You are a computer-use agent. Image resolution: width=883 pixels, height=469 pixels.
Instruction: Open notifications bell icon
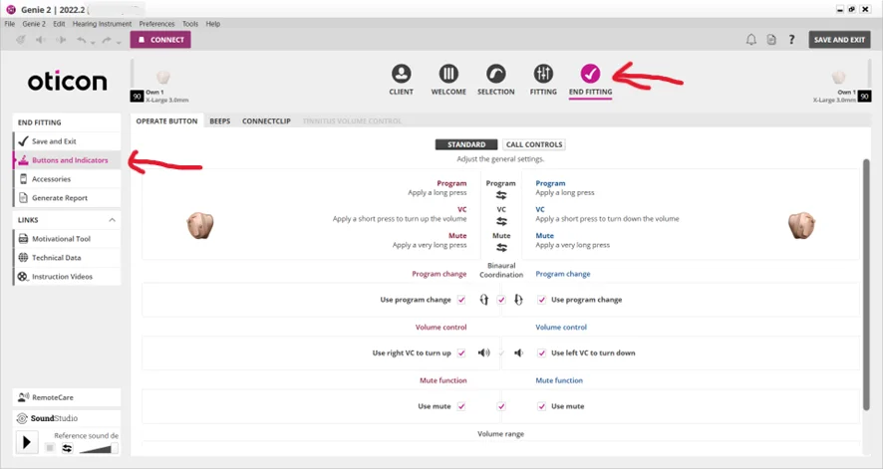pos(751,40)
